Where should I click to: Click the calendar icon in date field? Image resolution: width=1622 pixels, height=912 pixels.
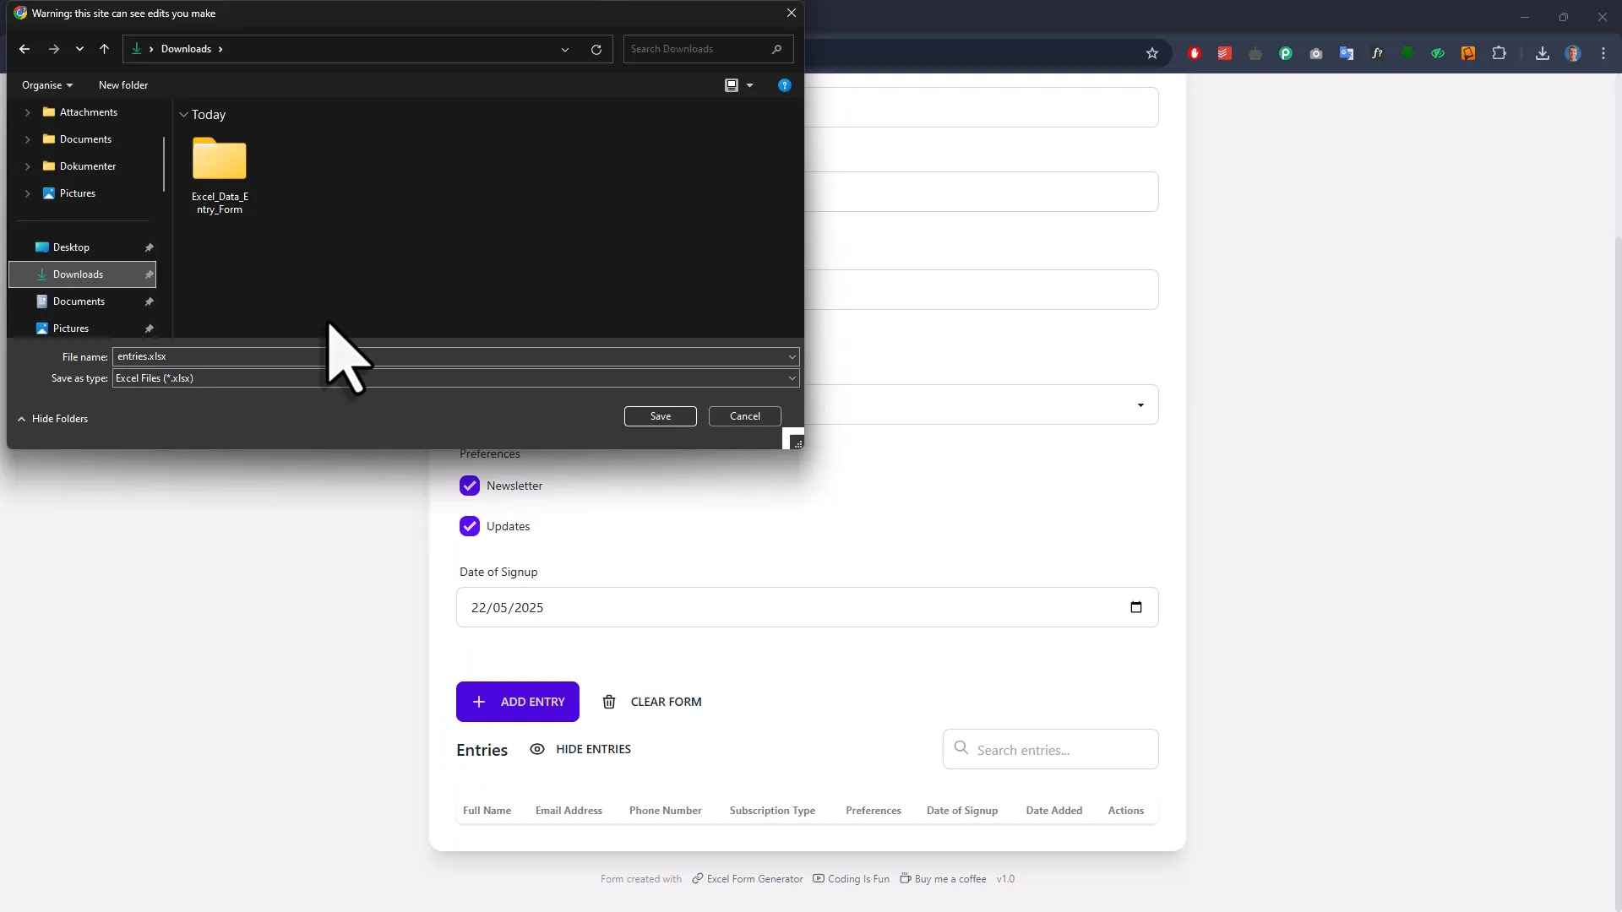1135,607
